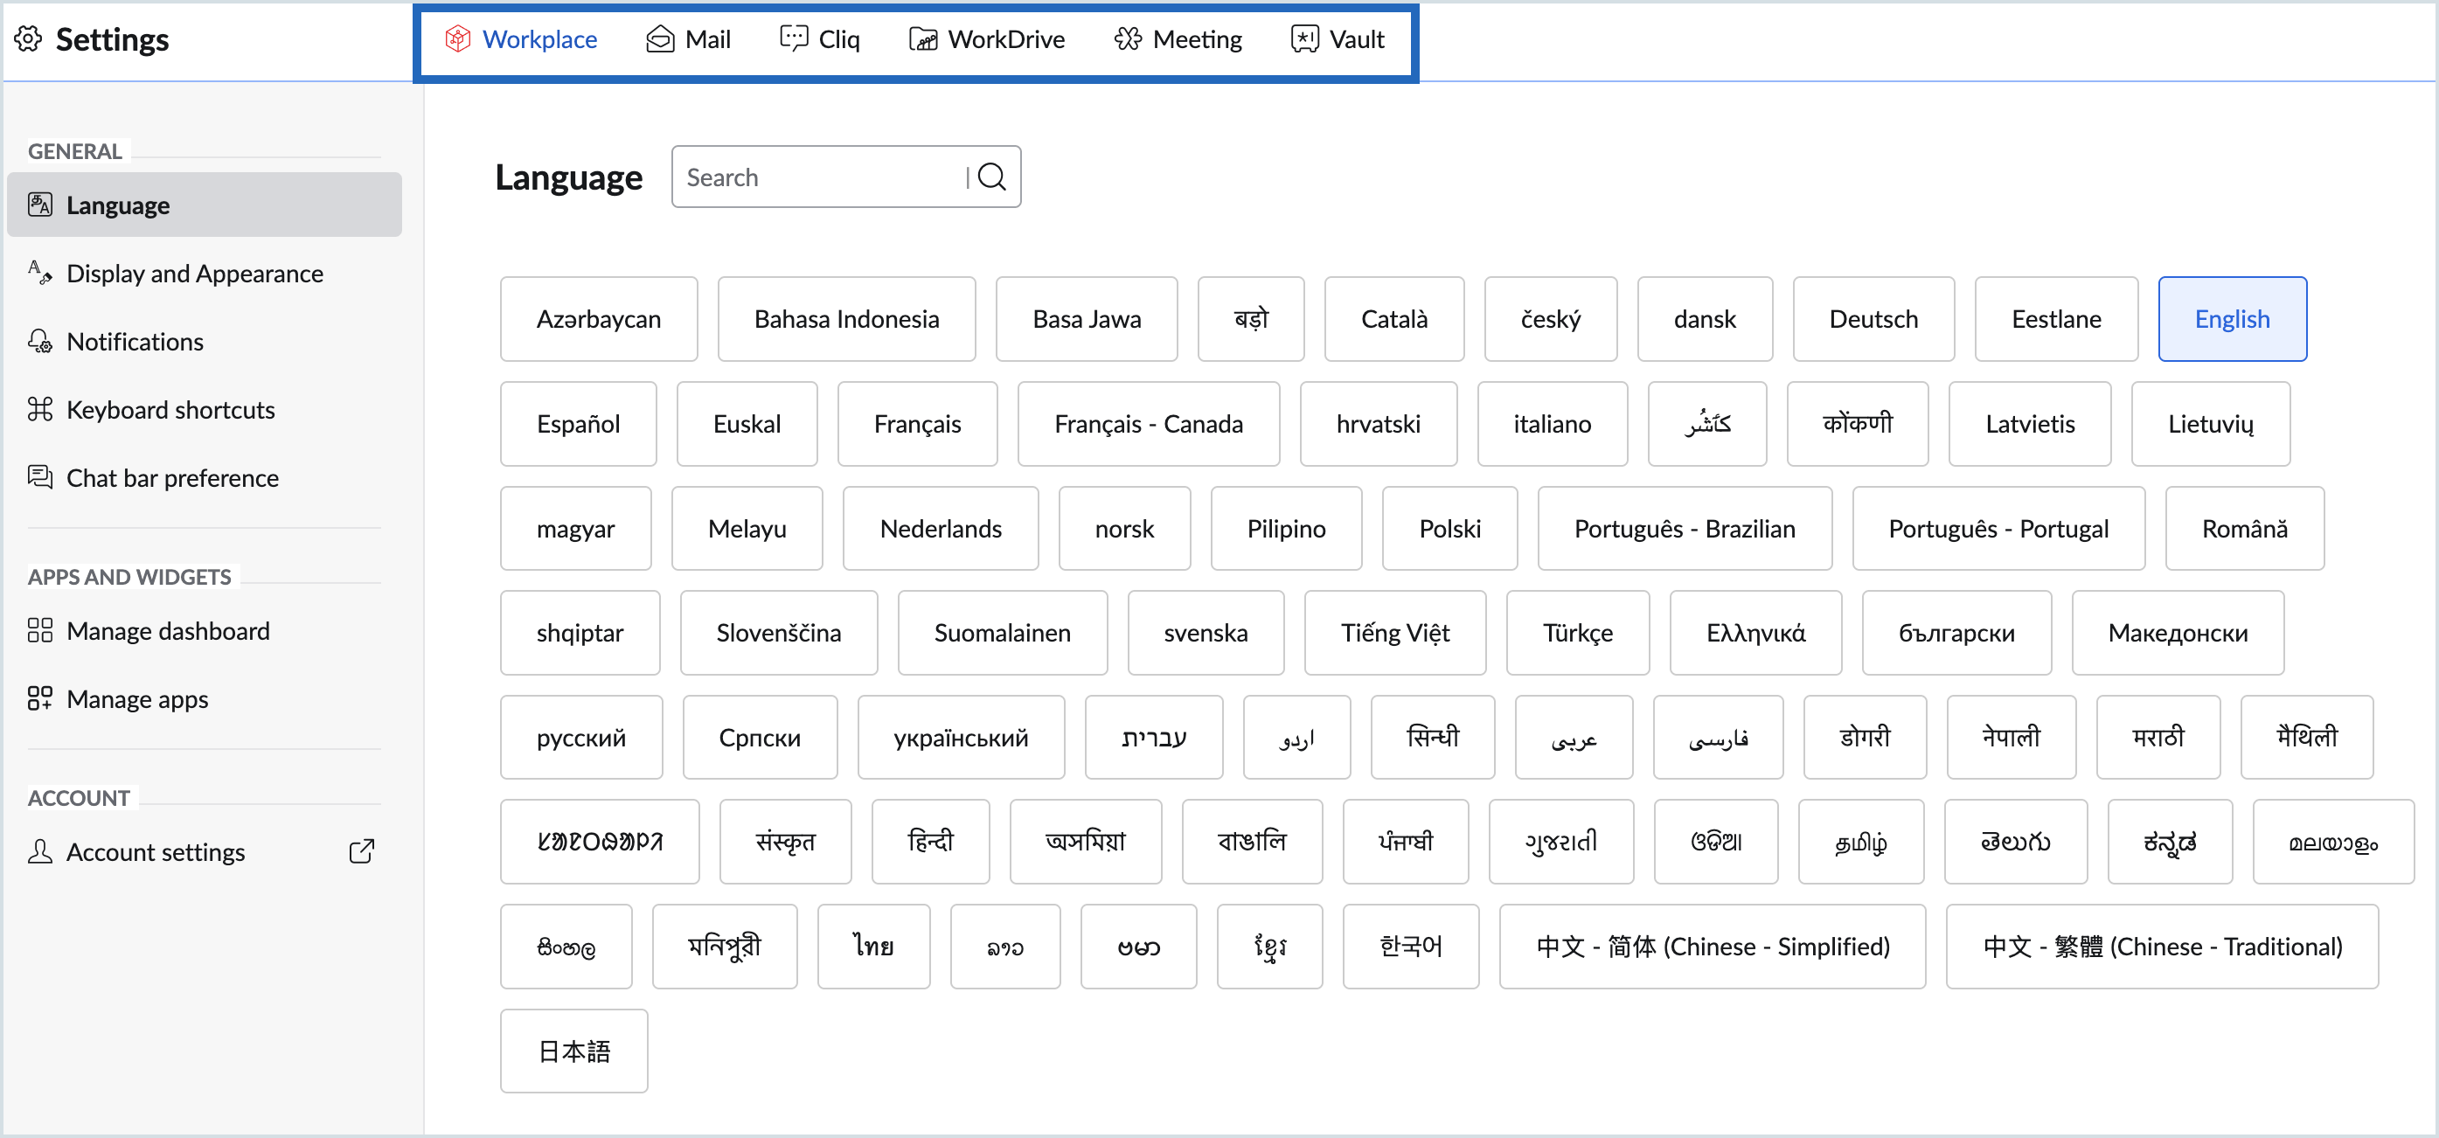Select svenska language
Image resolution: width=2439 pixels, height=1138 pixels.
coord(1206,633)
